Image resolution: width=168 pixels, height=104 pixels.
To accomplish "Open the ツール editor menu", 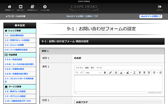I will point(99,68).
